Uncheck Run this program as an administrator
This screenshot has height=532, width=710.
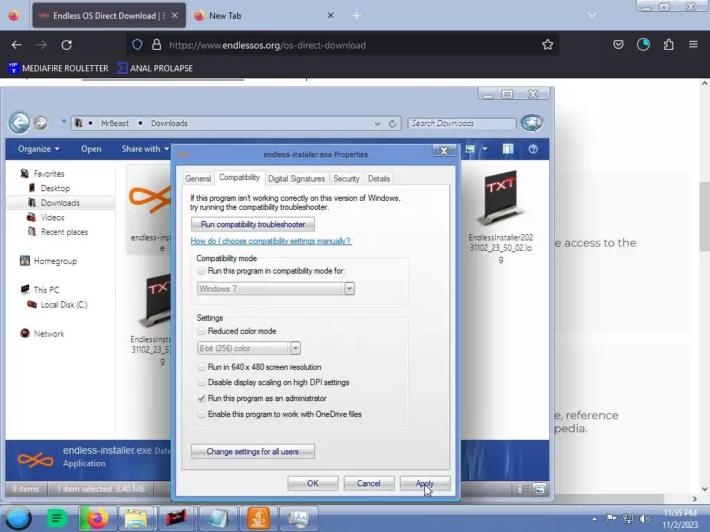point(202,398)
